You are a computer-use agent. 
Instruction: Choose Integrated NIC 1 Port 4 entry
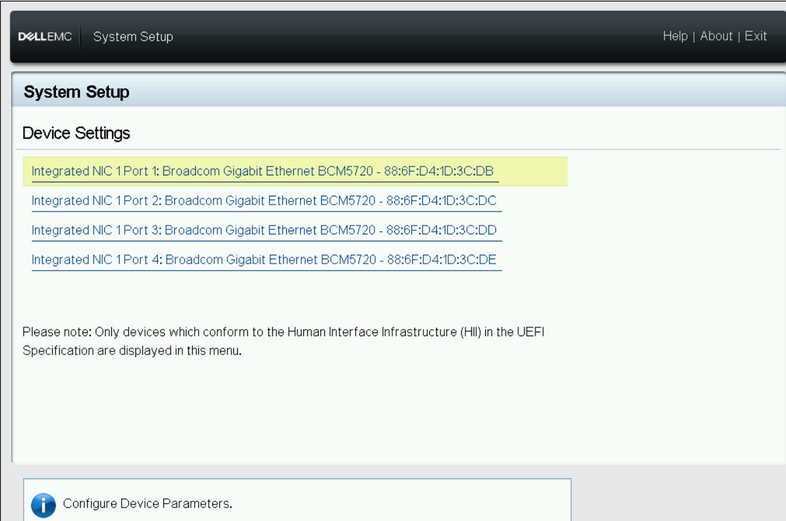coord(264,260)
